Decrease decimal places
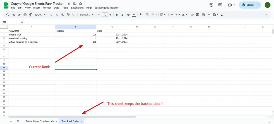Screen dimensions: 274x124 (62, 15)
